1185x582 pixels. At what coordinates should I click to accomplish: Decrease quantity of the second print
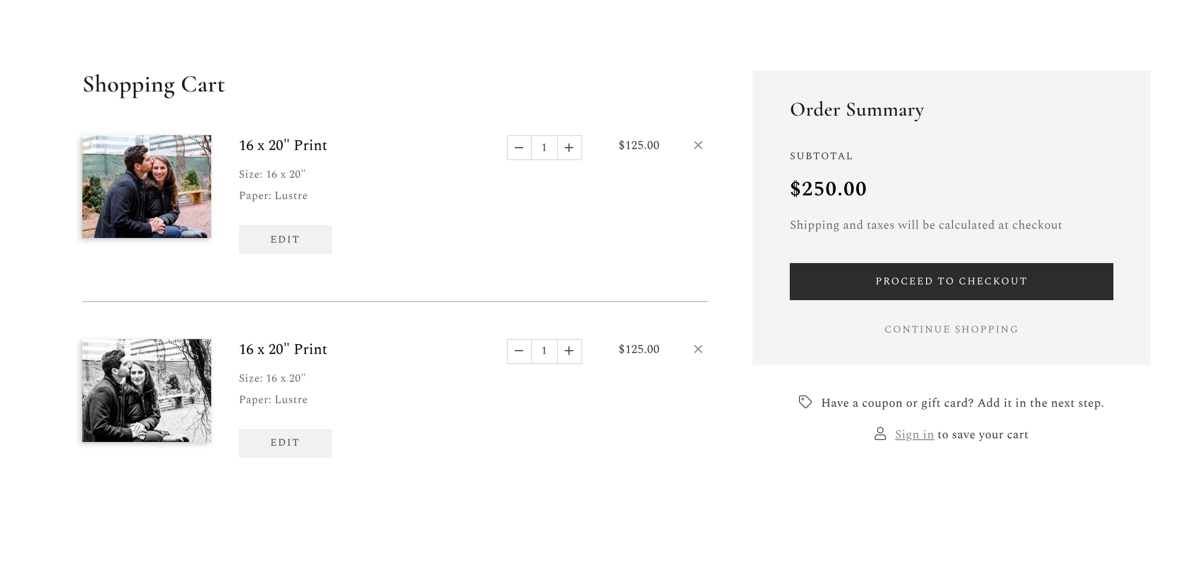pyautogui.click(x=519, y=351)
